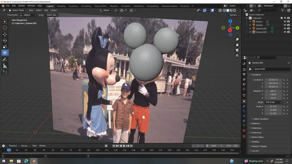
Task: Click the Y axis gizmo circle
Action: pyautogui.click(x=237, y=28)
